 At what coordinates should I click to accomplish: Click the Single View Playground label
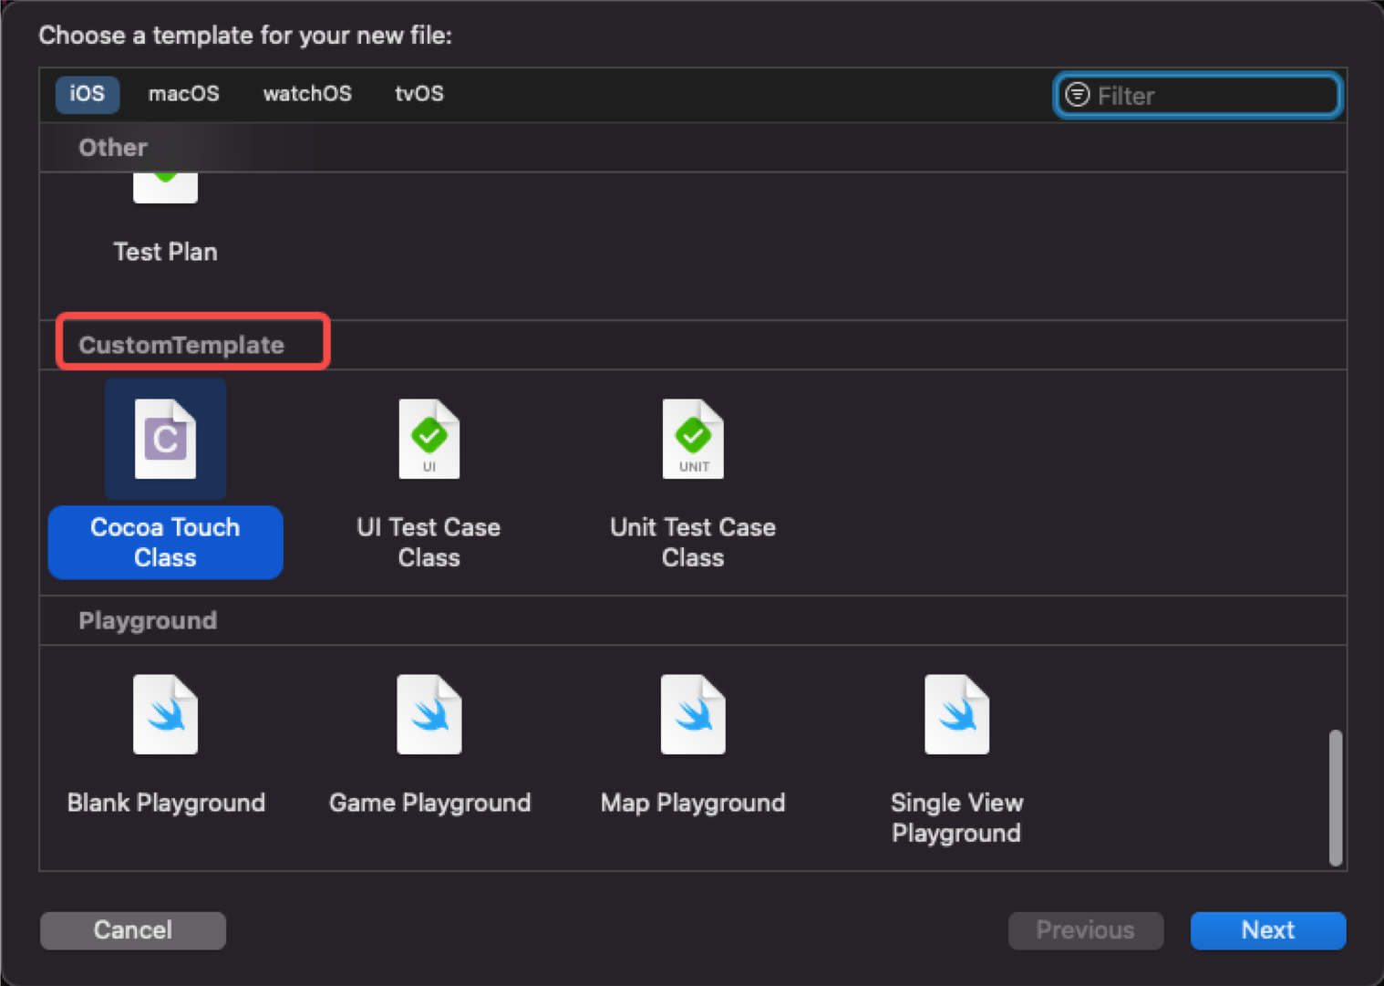coord(956,817)
